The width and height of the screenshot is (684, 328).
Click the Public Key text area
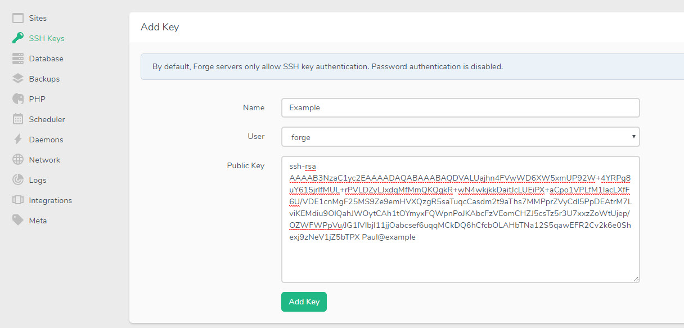(x=460, y=219)
